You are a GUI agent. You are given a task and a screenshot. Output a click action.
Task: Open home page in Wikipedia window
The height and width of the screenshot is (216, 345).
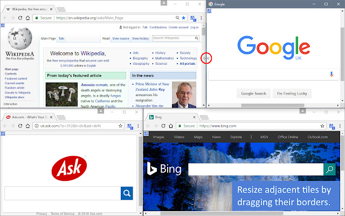27,18
